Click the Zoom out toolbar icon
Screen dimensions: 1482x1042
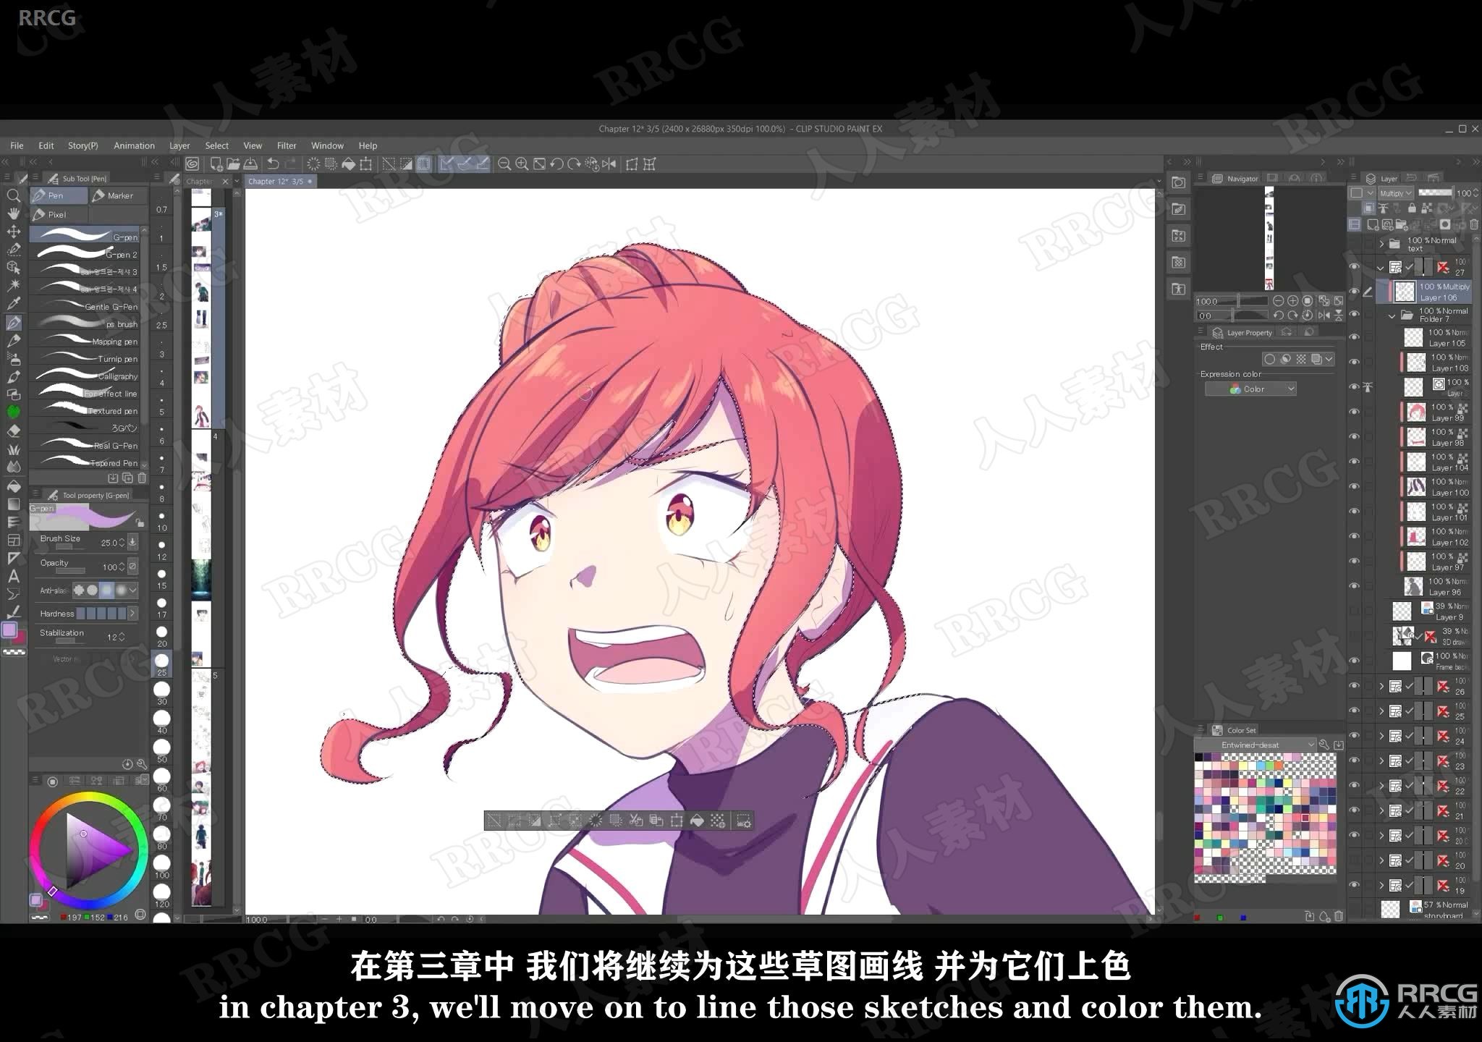504,164
